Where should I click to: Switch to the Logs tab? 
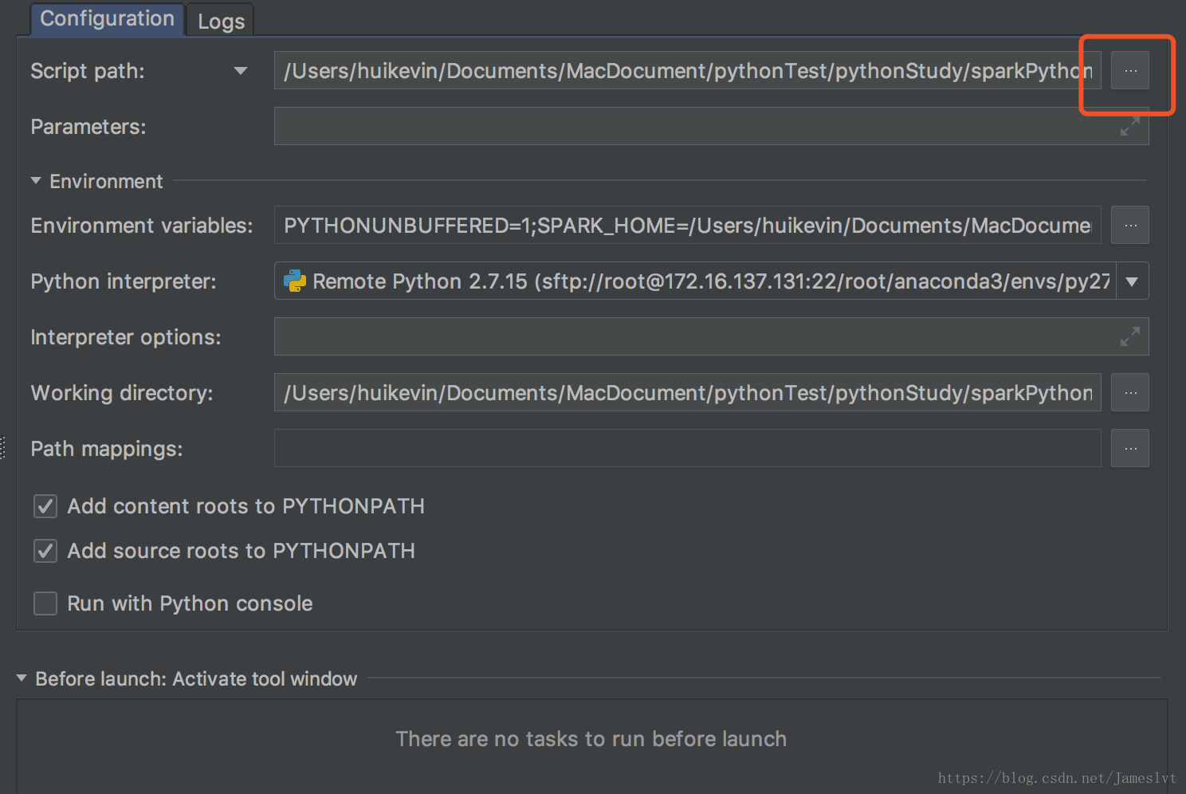pyautogui.click(x=221, y=21)
